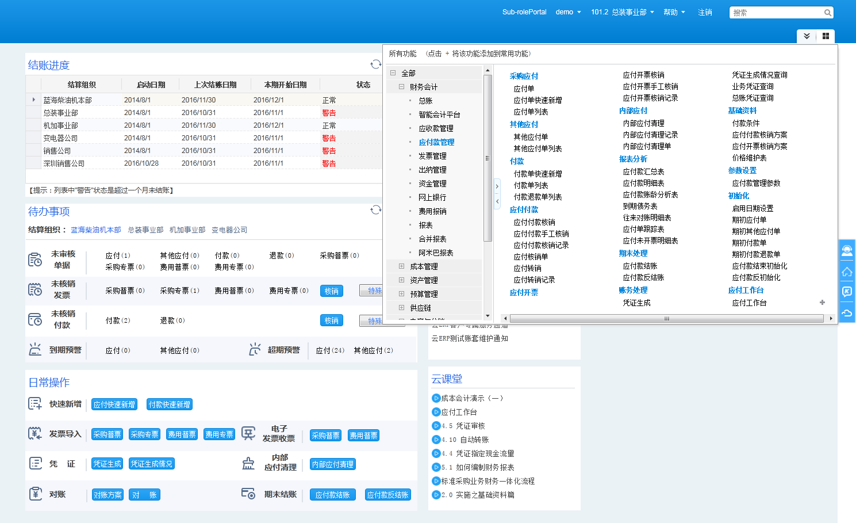The height and width of the screenshot is (523, 856).
Task: Click the 期末结账 icon
Action: pos(248,494)
